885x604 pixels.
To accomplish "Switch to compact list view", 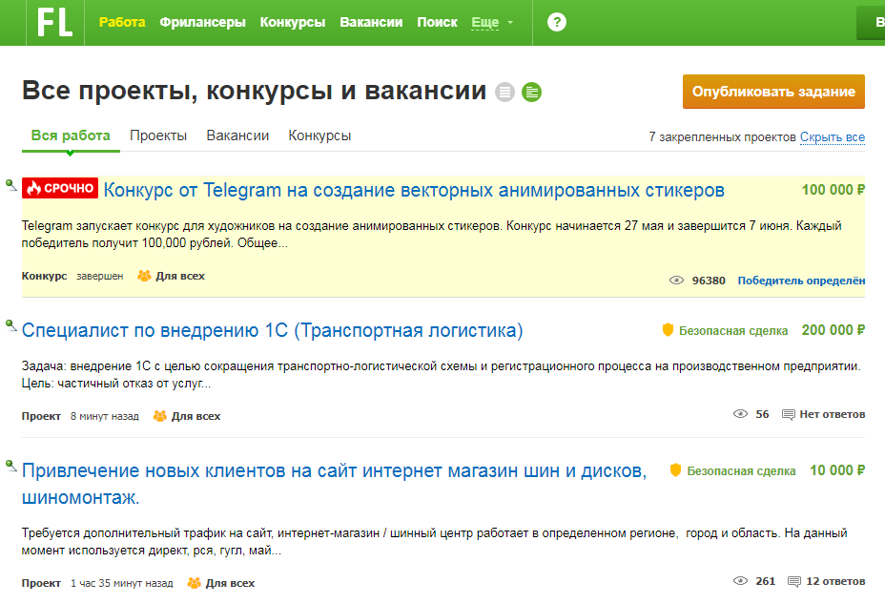I will point(505,93).
